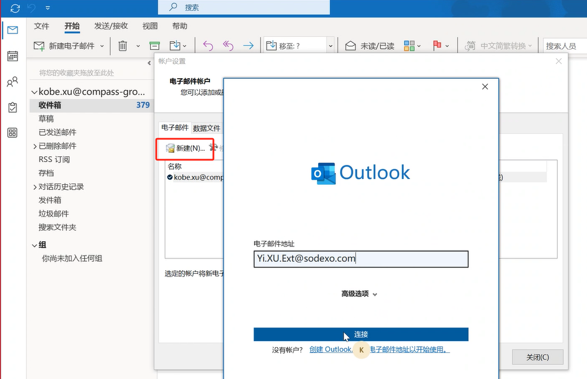
Task: Click the blue 连接 connect button
Action: coord(361,334)
